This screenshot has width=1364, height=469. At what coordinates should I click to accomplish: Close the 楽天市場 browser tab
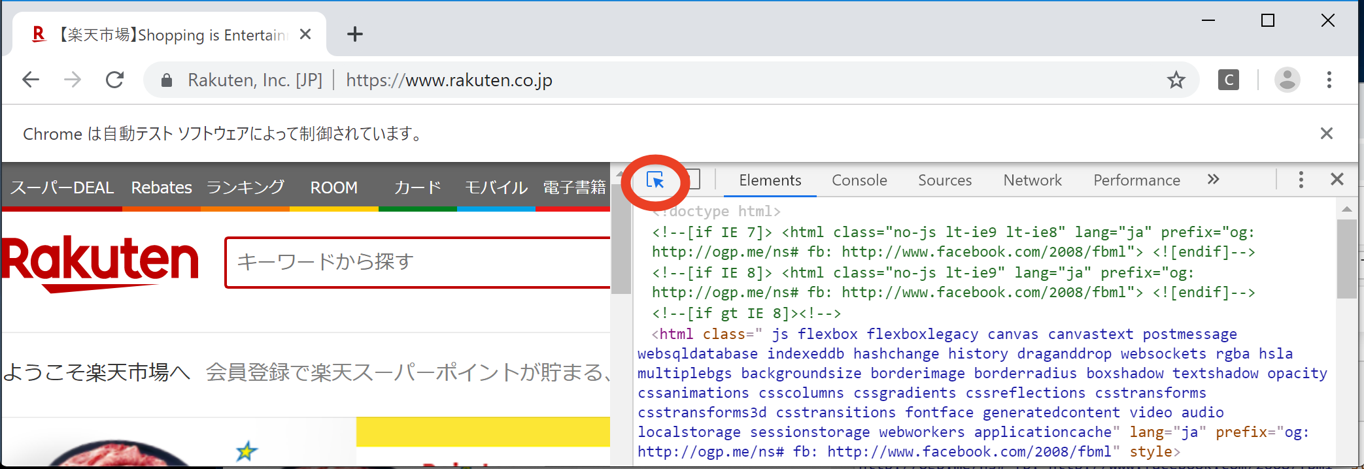coord(305,34)
